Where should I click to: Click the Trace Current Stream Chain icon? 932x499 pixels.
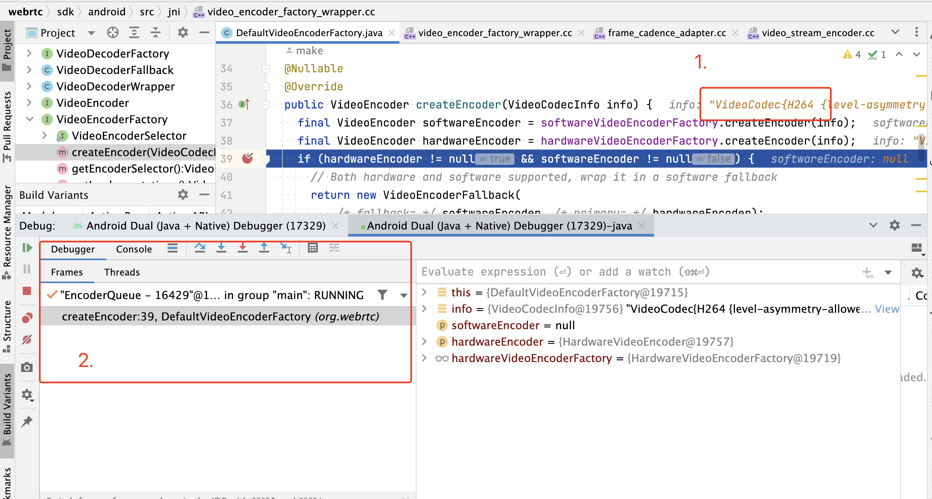click(334, 248)
